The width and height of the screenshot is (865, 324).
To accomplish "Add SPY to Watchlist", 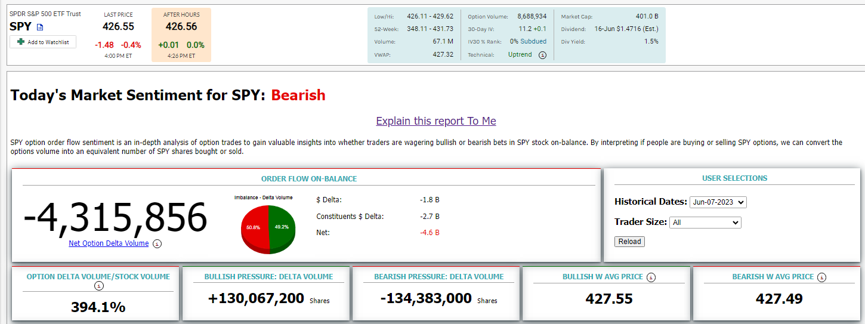I will coord(43,42).
